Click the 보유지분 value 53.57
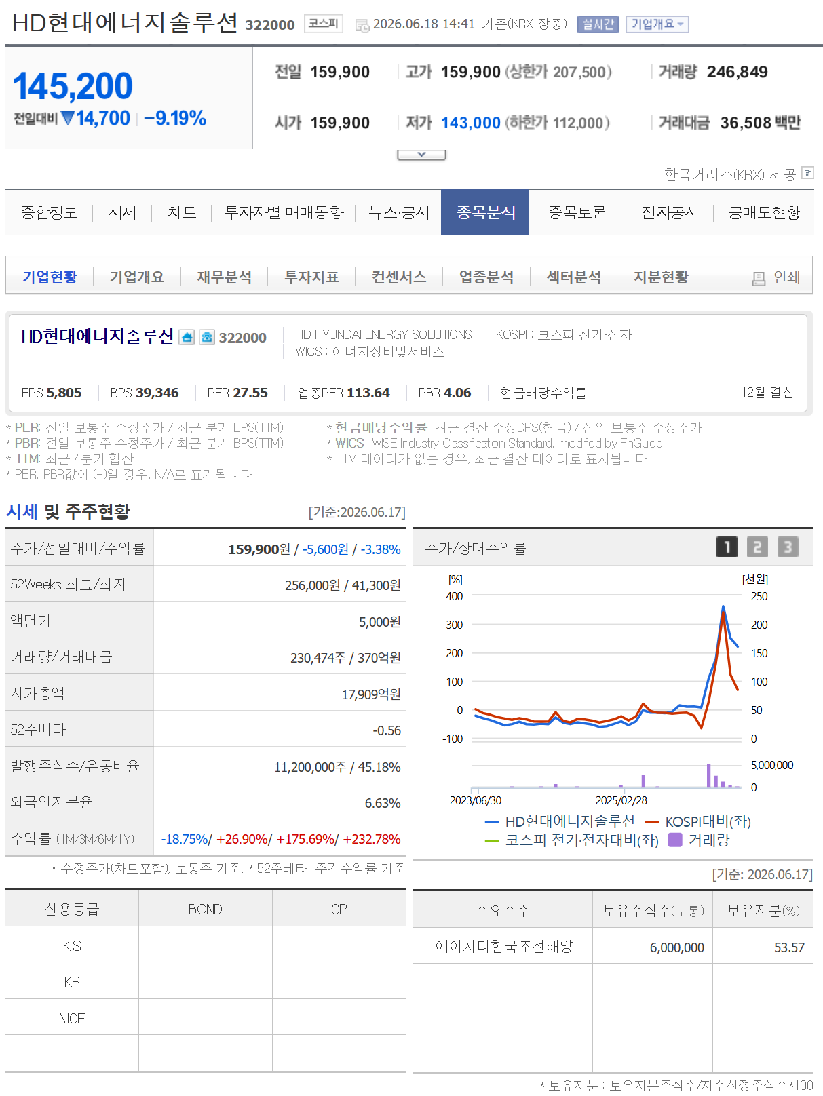 click(x=789, y=947)
